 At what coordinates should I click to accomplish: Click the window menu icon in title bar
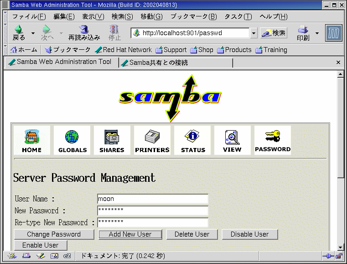point(5,5)
